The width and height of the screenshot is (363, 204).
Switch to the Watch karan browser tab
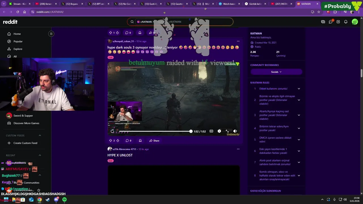point(229,4)
